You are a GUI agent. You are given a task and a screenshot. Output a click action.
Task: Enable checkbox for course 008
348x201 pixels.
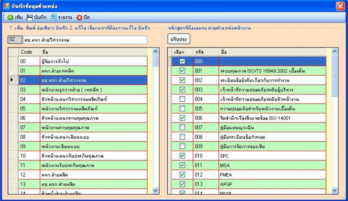click(182, 136)
